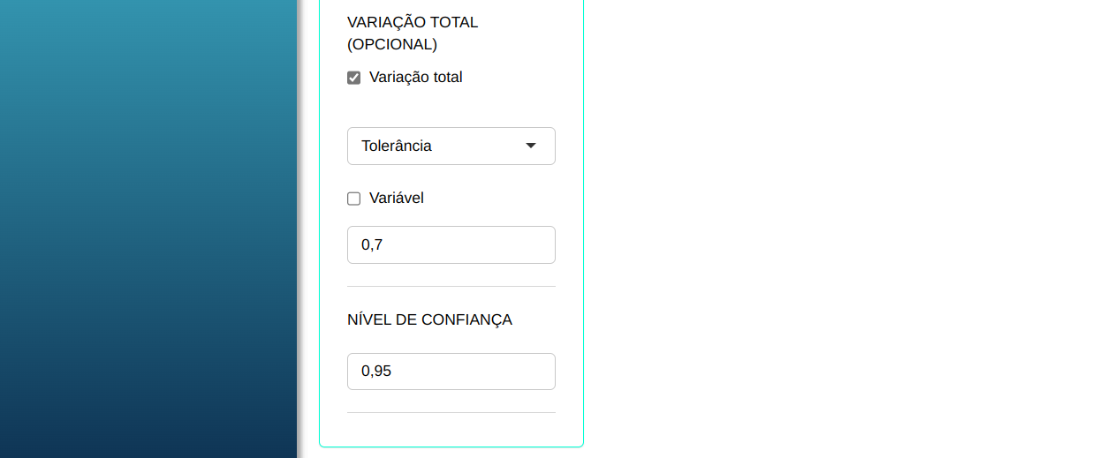
Task: Click the 'NÍVEL DE CONFIANÇA' section heading
Action: click(x=429, y=319)
